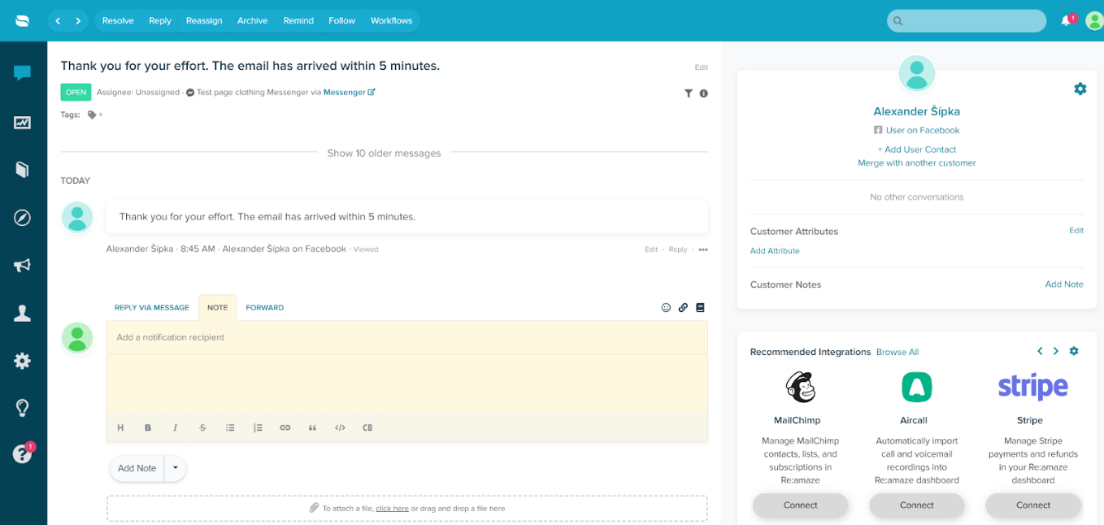Switch to Reply via Message tab
Screen dimensions: 1104x525
point(151,308)
